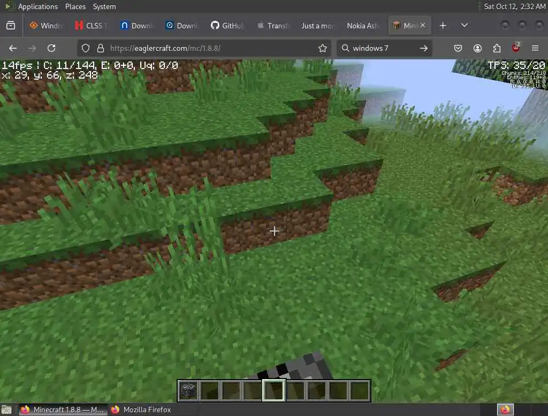Bookmark this page with star icon

(323, 48)
